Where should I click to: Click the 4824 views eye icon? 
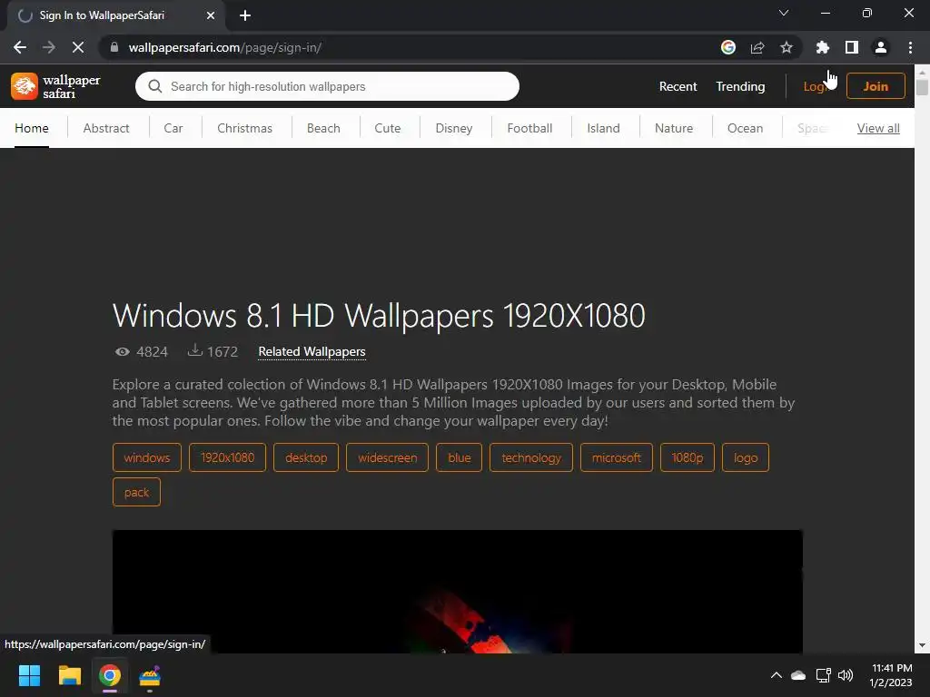pos(123,351)
